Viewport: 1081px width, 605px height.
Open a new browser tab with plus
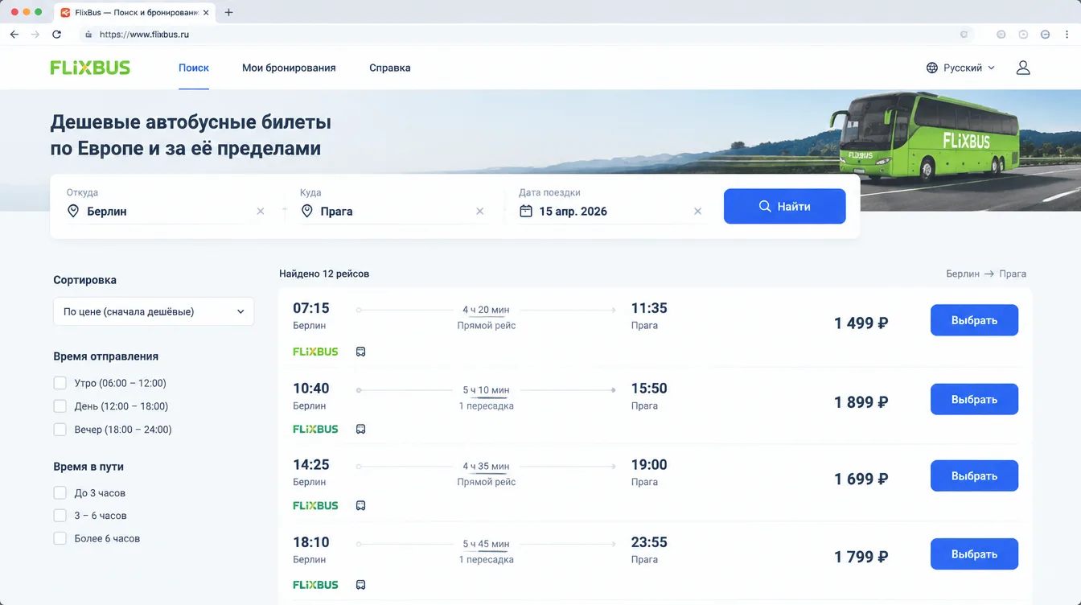(x=229, y=12)
